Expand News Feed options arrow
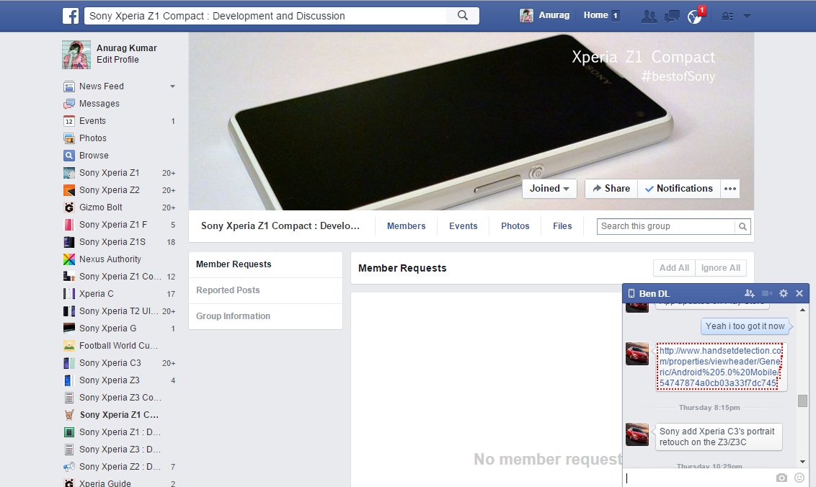The image size is (816, 487). (172, 86)
